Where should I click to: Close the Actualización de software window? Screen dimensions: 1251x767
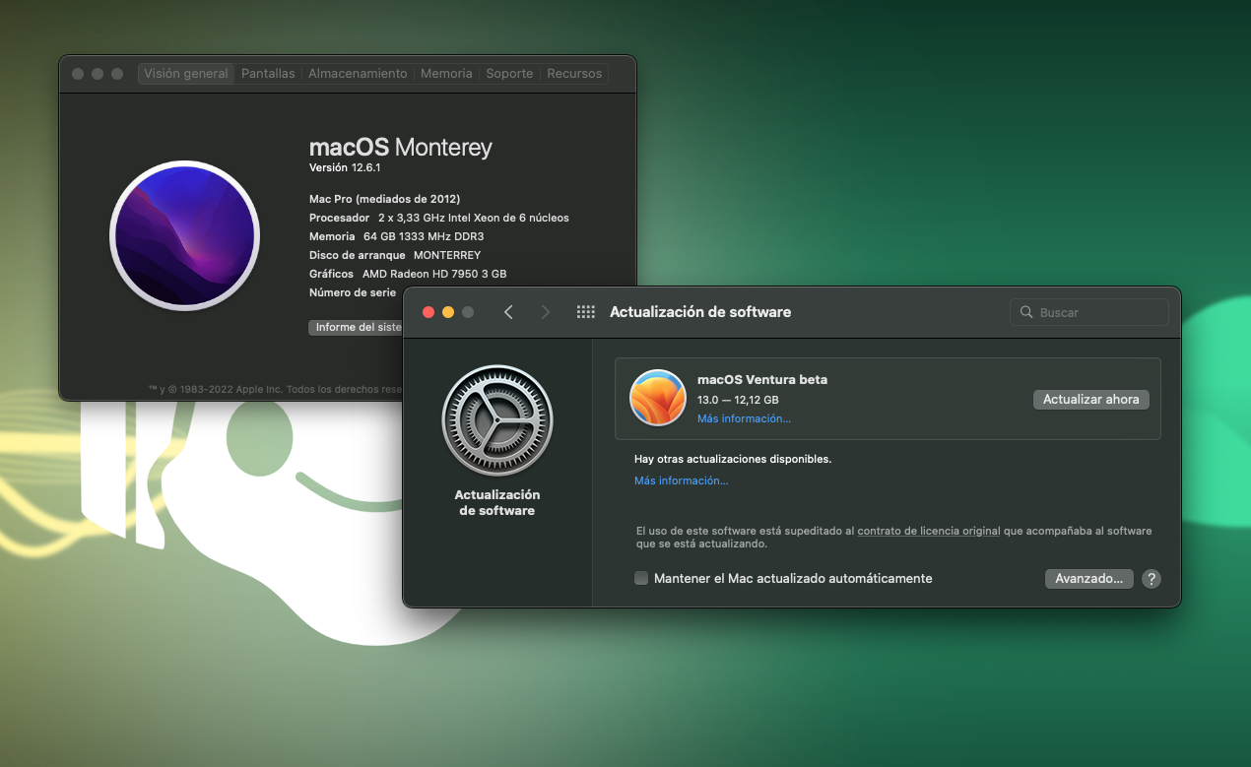tap(428, 312)
